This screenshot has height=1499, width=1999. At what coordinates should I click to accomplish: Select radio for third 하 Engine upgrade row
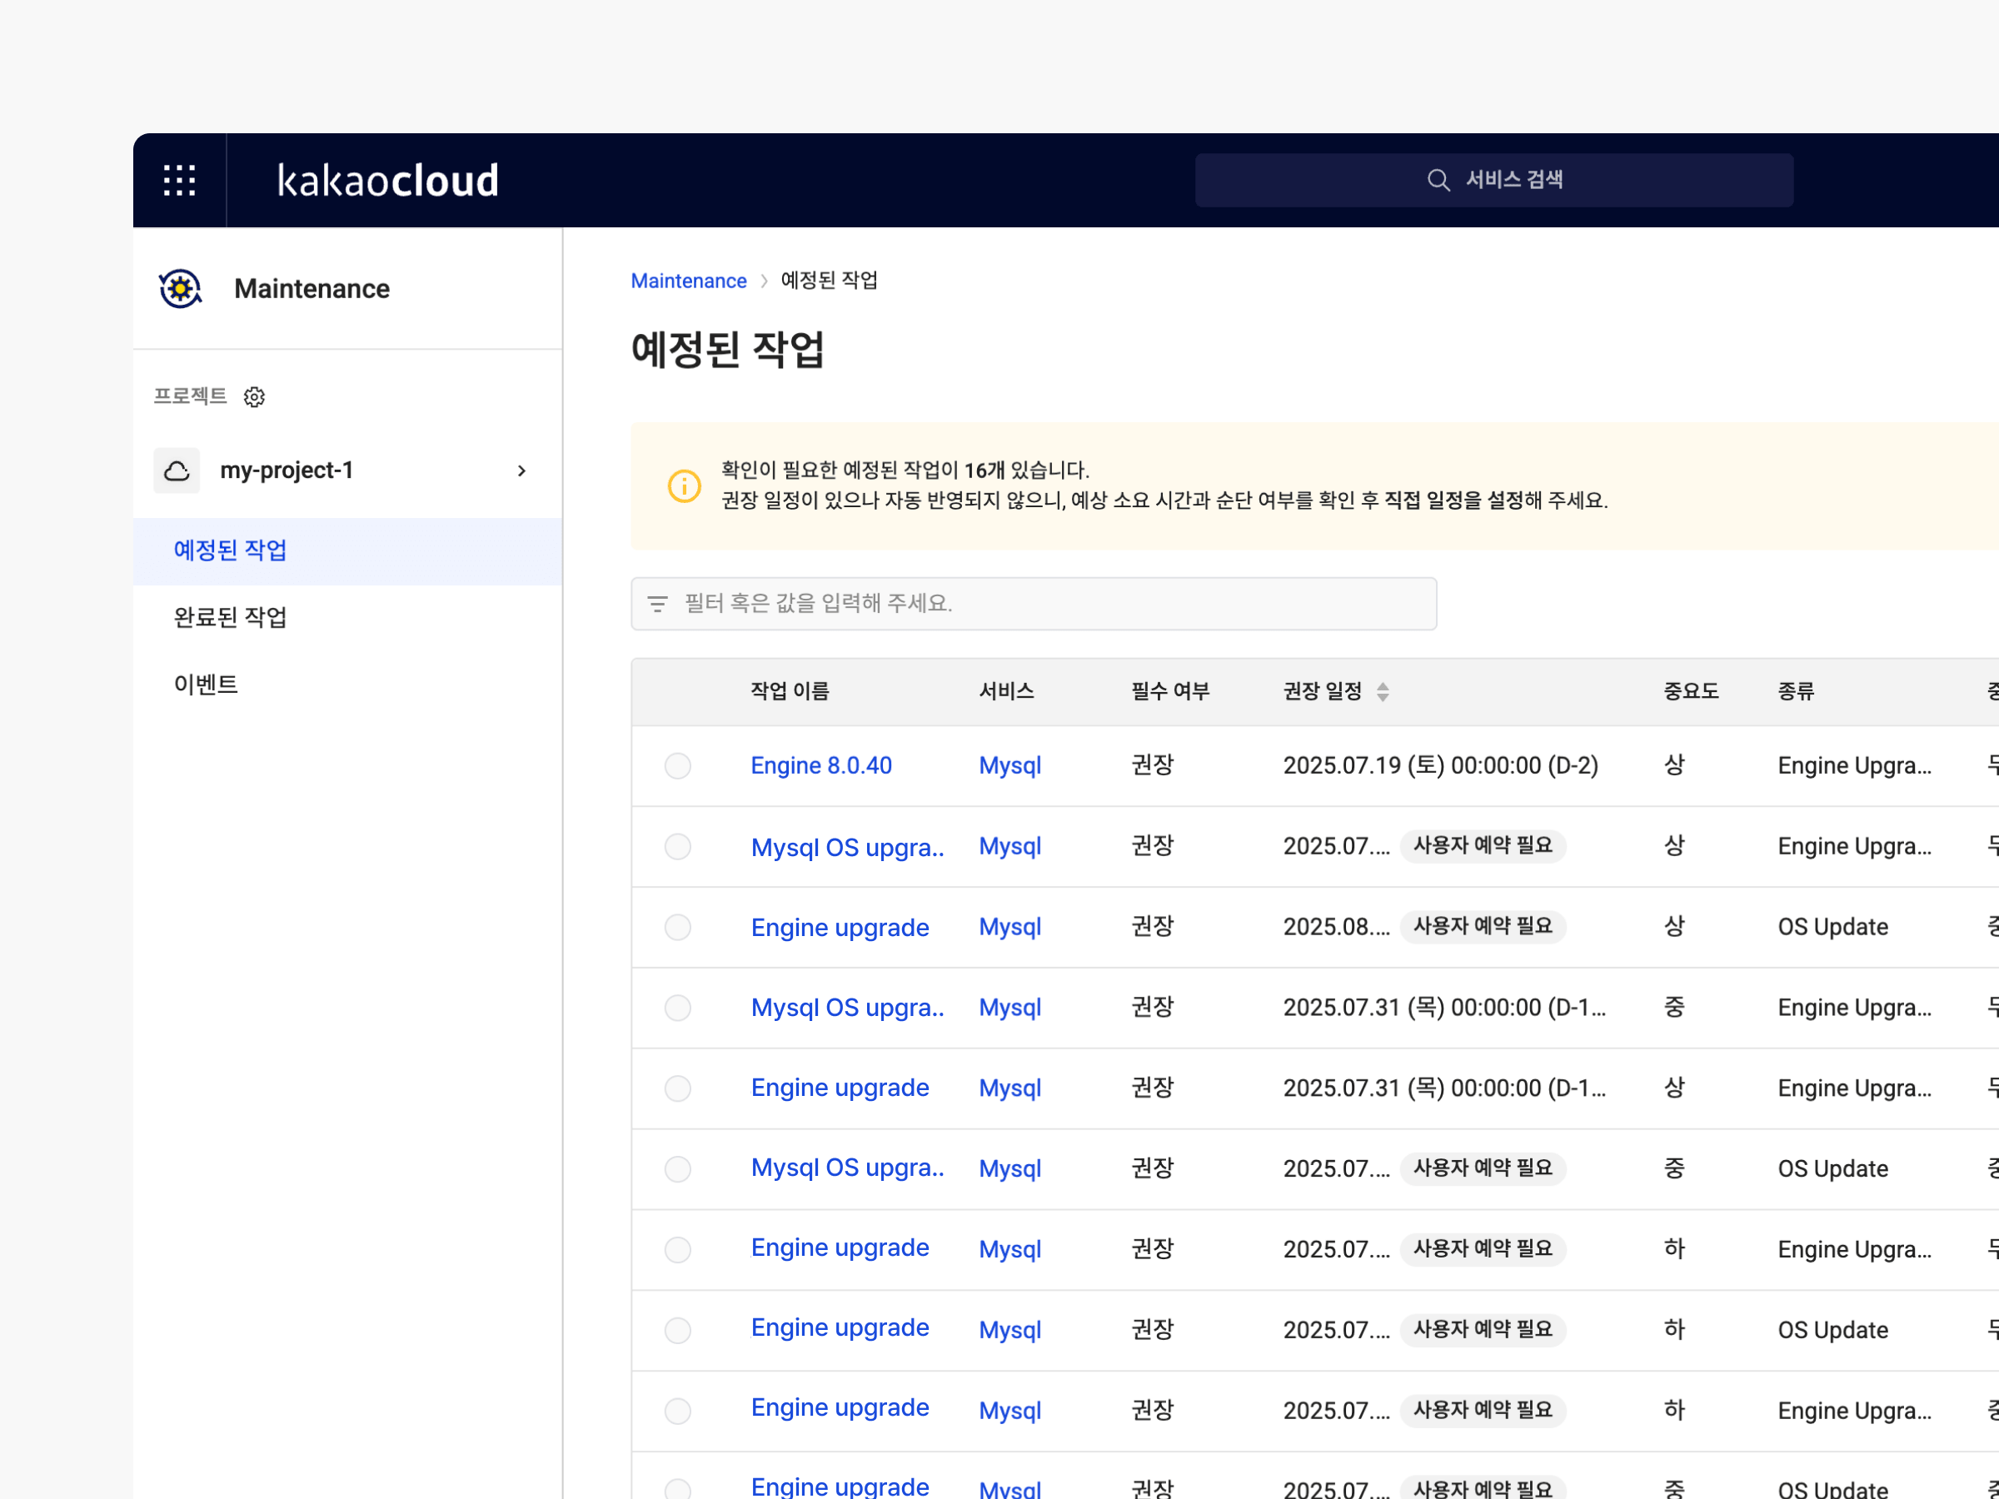pos(678,1411)
